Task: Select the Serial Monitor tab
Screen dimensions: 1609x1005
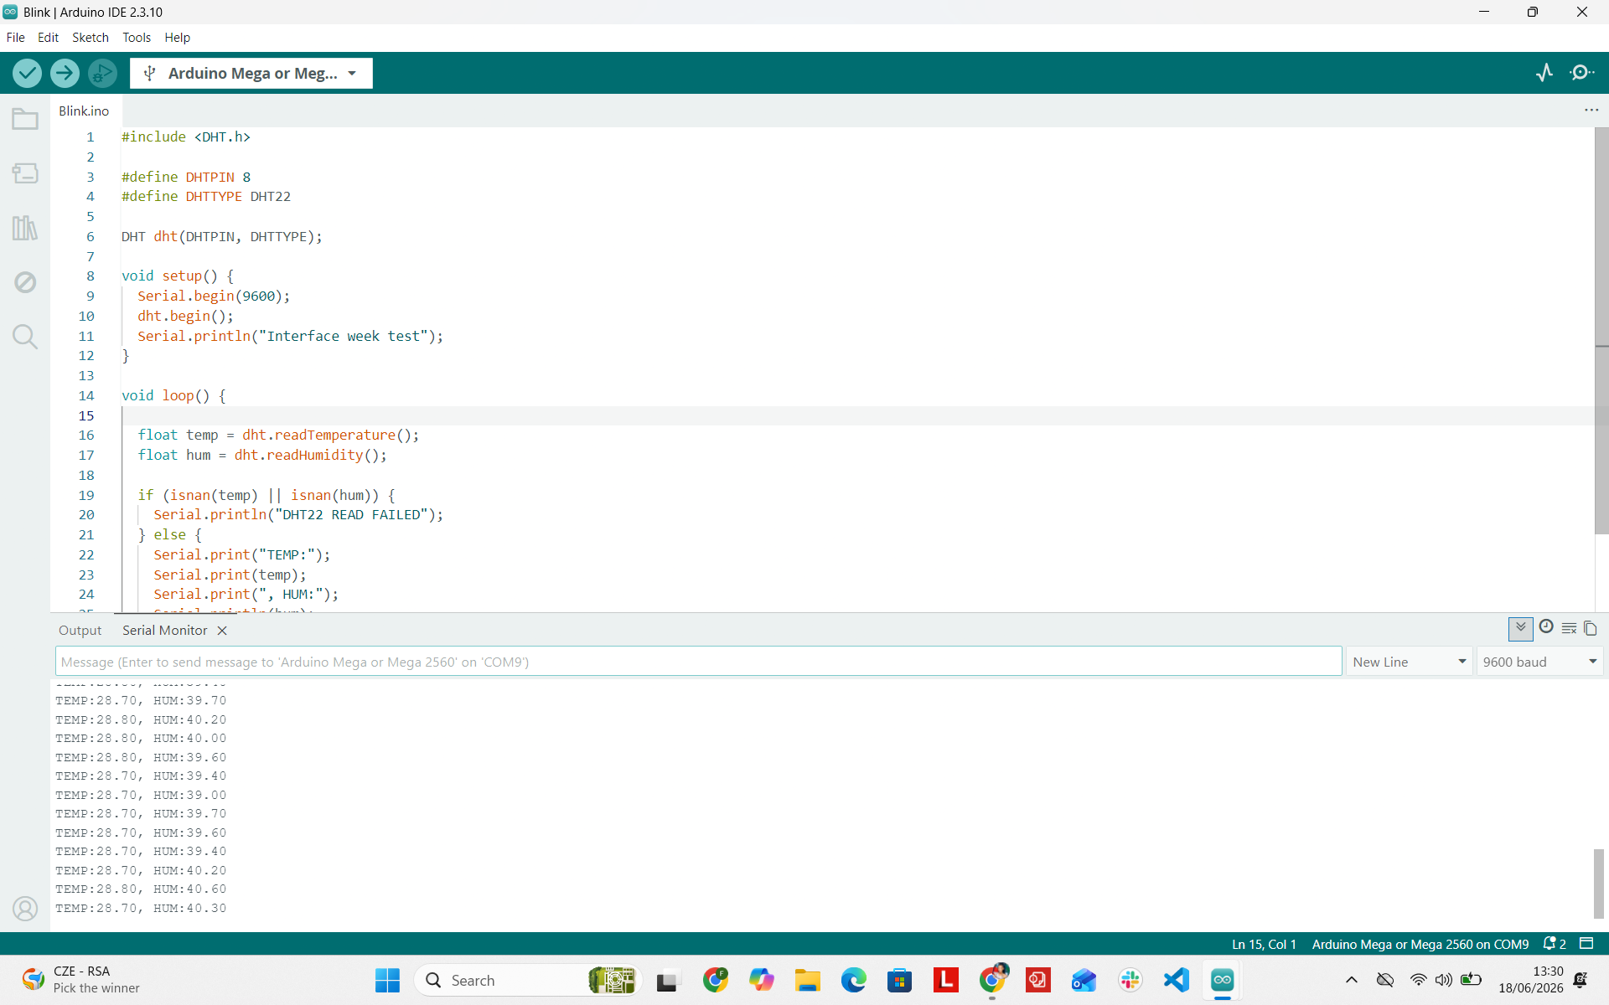Action: click(x=165, y=631)
